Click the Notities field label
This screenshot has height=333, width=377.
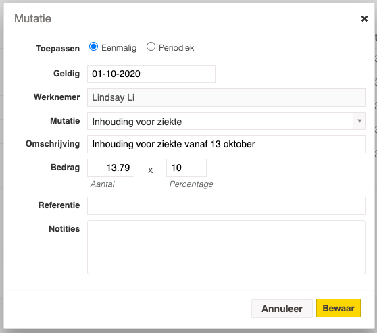click(x=64, y=229)
